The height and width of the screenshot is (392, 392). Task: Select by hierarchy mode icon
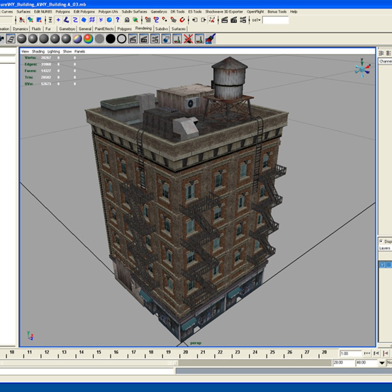[x=22, y=20]
